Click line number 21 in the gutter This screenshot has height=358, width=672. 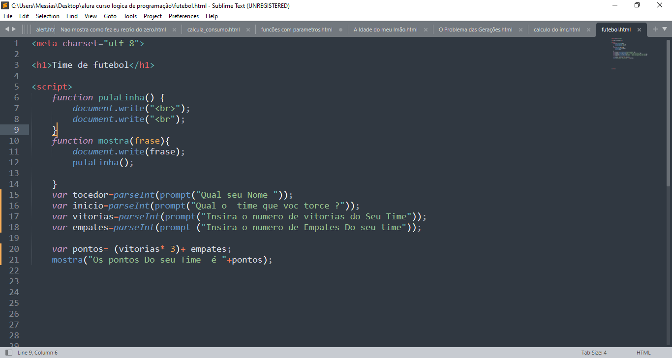click(x=14, y=260)
